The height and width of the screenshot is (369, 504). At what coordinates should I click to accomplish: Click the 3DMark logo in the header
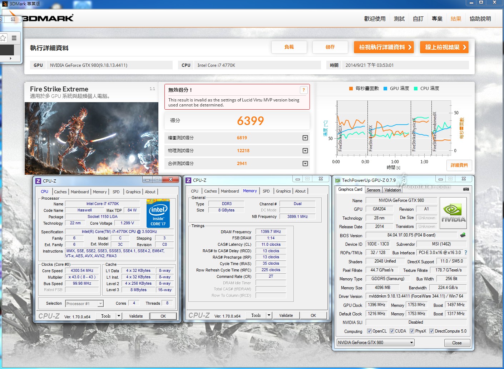tap(48, 18)
